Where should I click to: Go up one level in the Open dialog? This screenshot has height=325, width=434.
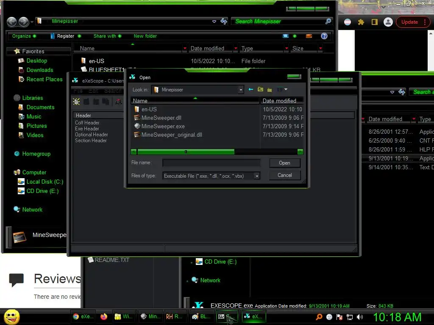pos(260,89)
